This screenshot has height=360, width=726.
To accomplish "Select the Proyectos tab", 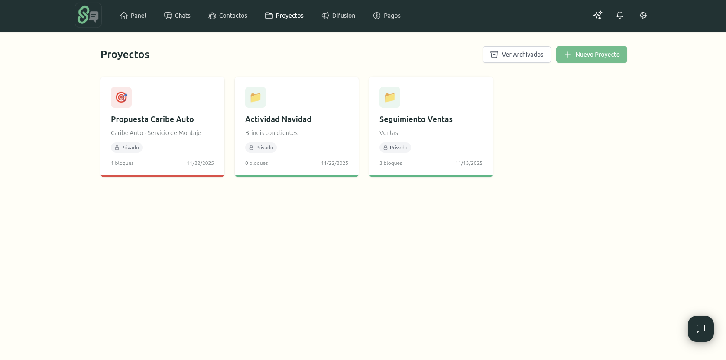I will (284, 16).
